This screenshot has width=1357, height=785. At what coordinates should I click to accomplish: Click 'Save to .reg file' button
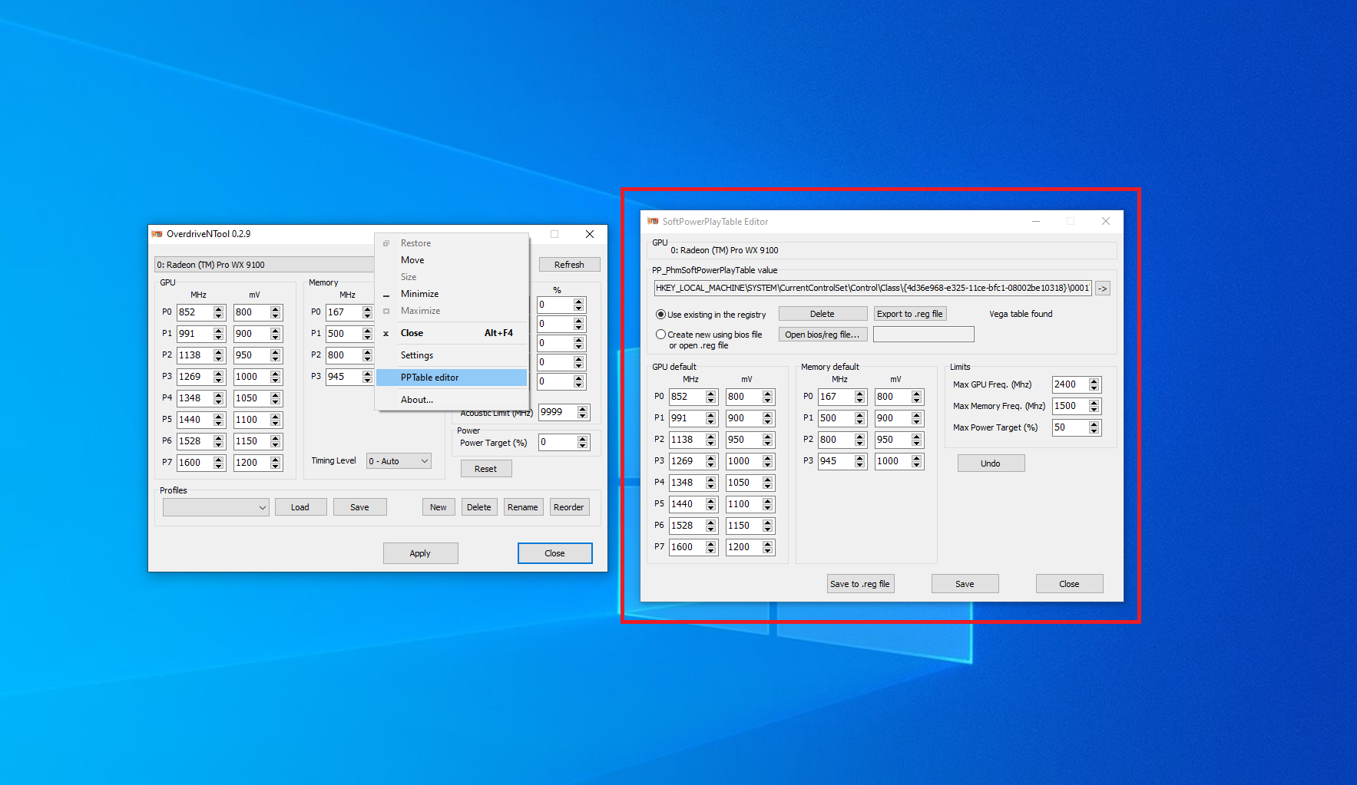point(860,584)
